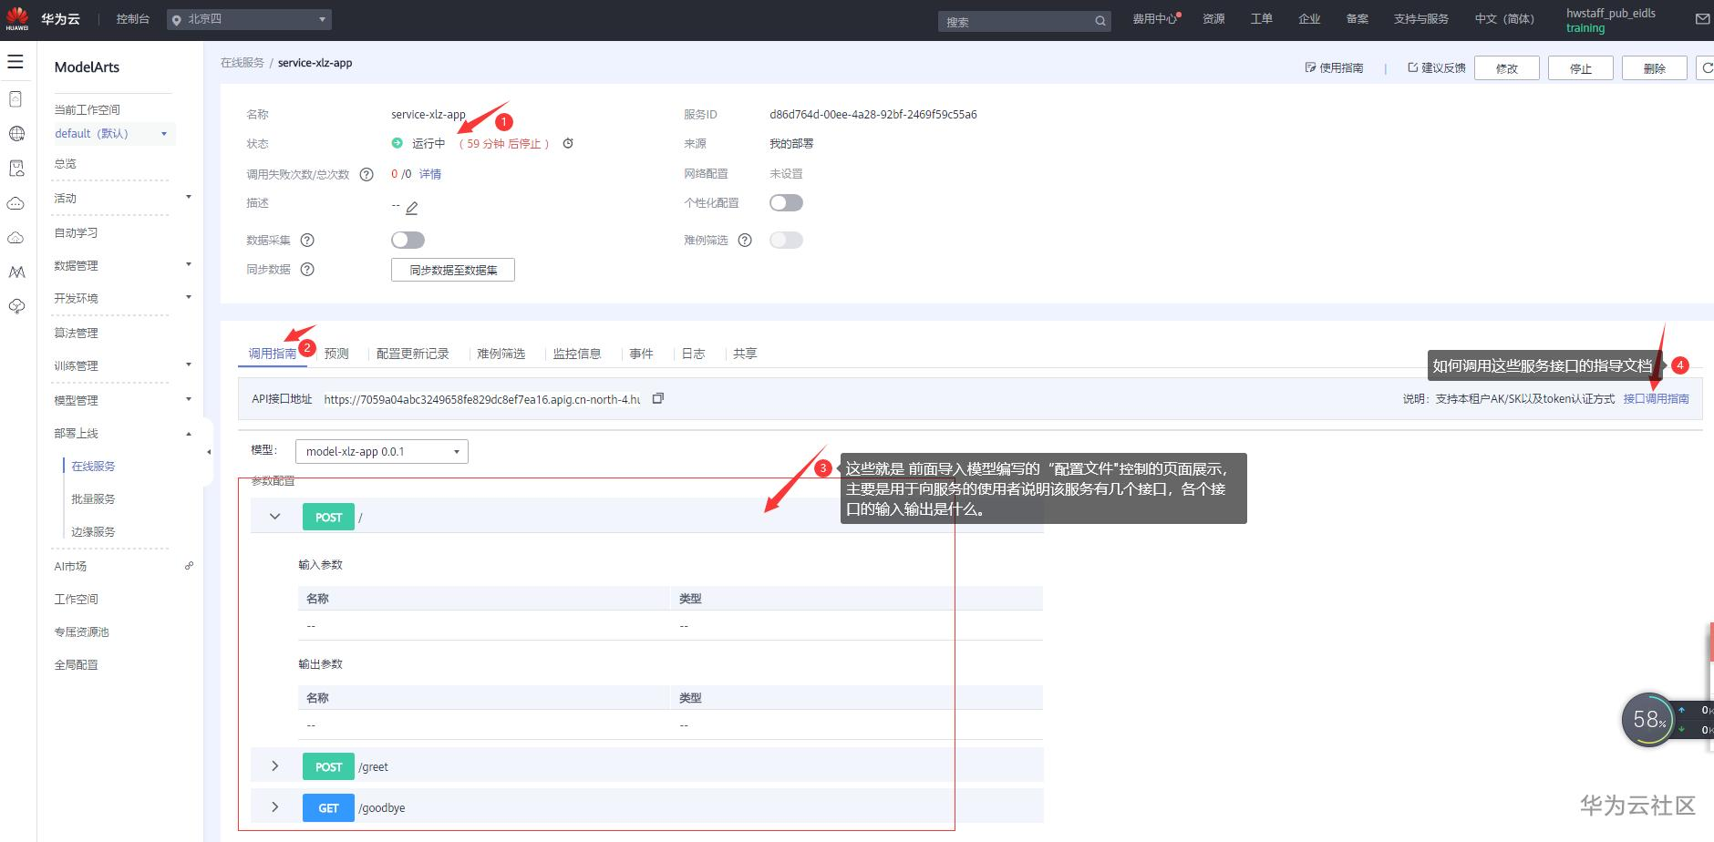The height and width of the screenshot is (842, 1714).
Task: Collapse the POST / endpoint section
Action: coord(274,517)
